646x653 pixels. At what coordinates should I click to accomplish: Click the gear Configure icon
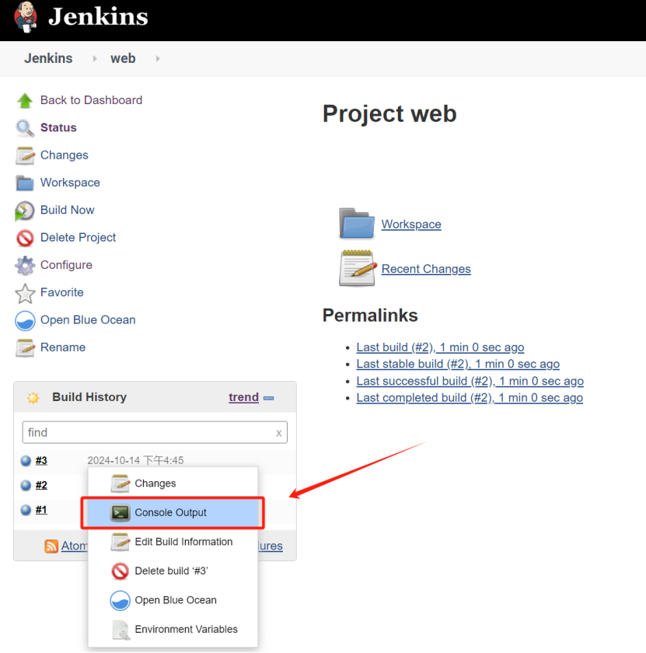(x=25, y=265)
